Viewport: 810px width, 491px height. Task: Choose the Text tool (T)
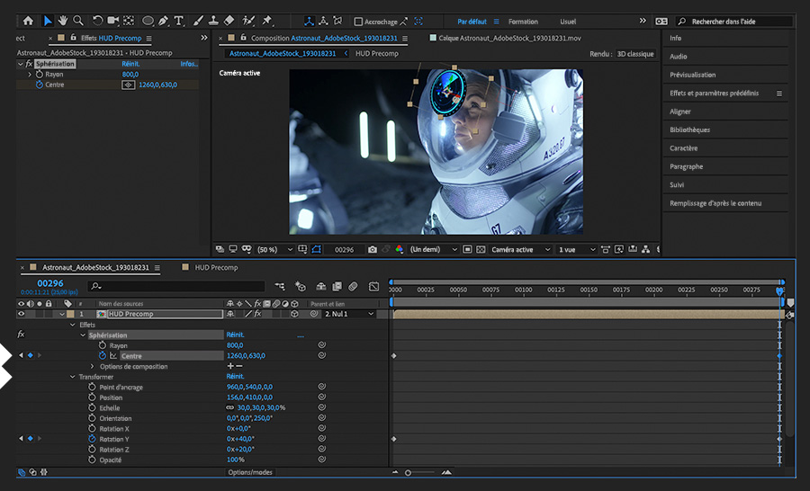pos(178,20)
